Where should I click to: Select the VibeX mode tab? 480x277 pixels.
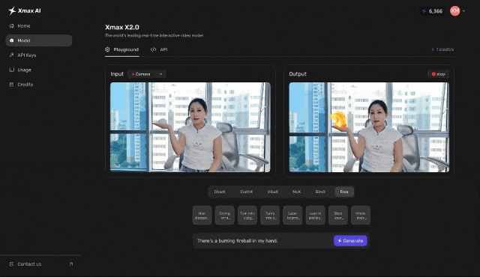(273, 192)
